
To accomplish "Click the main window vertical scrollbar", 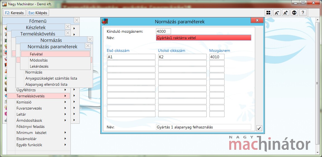I will coord(317,83).
